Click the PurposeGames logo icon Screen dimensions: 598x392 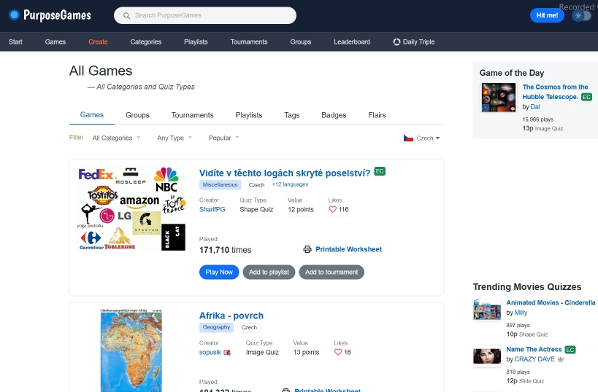point(14,15)
